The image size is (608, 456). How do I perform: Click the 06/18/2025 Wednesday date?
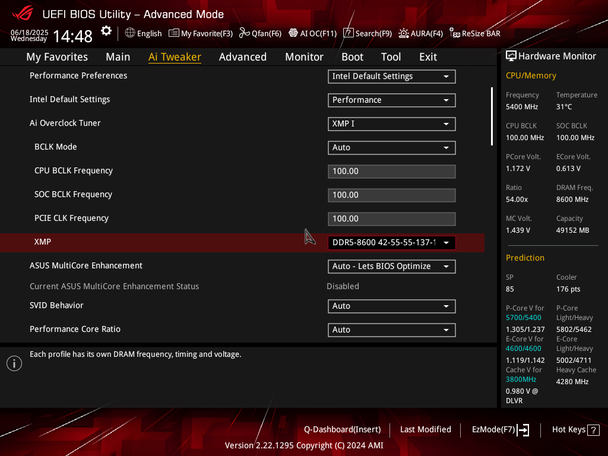tap(29, 35)
